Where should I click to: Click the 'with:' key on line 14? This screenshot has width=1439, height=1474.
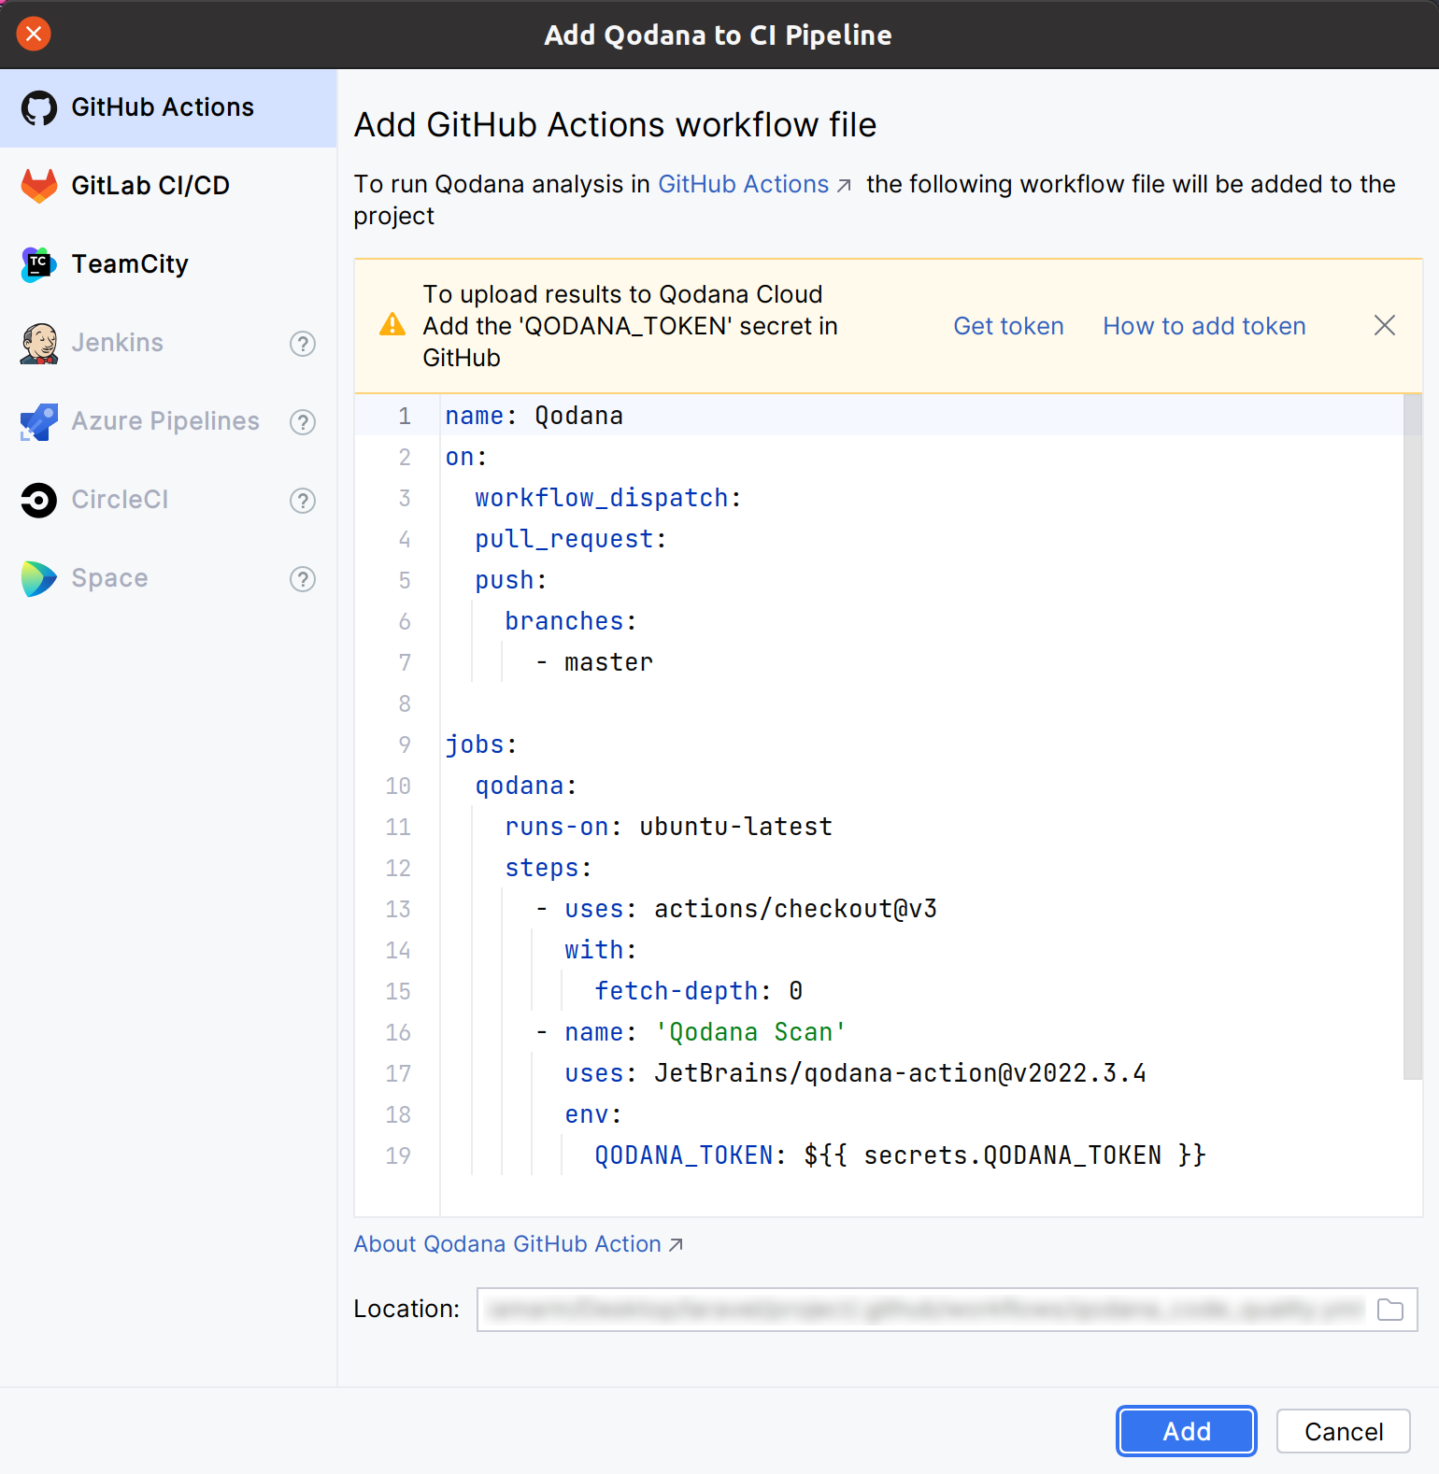(600, 950)
